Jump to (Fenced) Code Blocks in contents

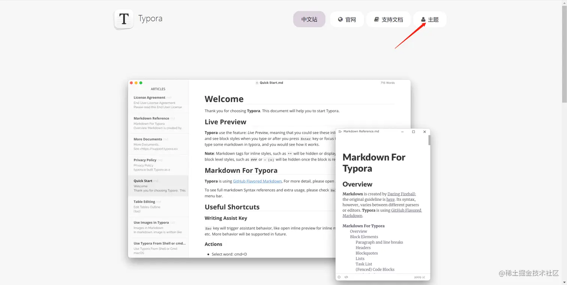375,270
